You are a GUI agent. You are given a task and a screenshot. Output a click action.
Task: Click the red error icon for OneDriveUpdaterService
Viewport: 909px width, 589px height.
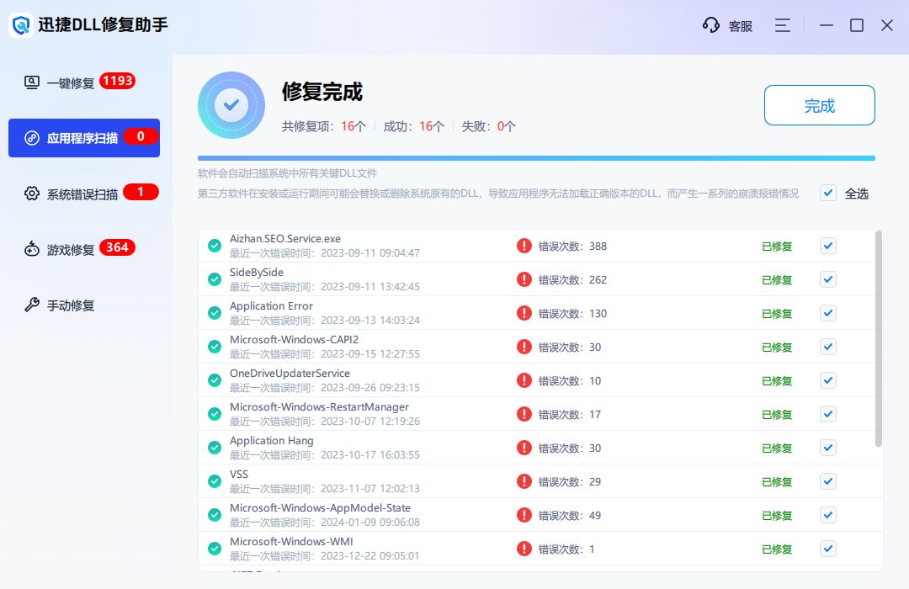point(524,380)
